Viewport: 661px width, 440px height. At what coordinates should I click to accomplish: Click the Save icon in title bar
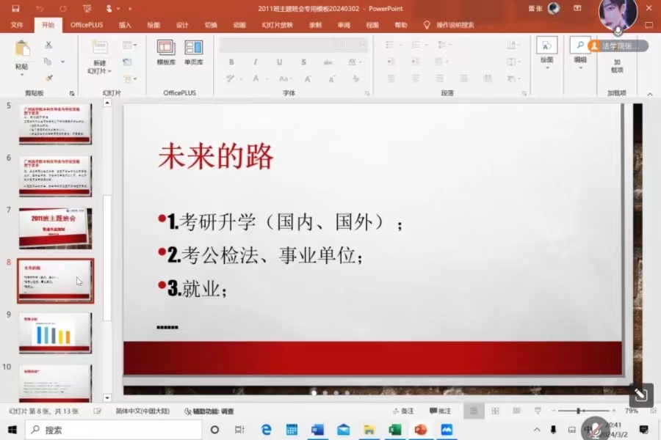tap(15, 9)
